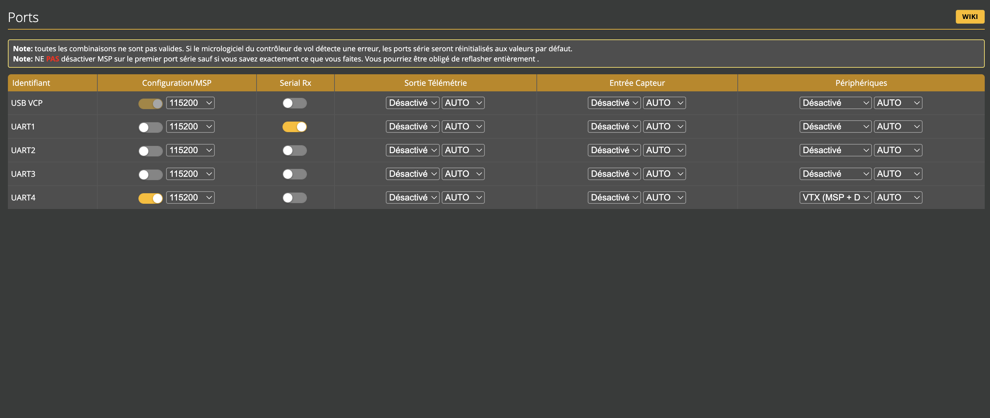Enable Serial Rx on UART3
This screenshot has width=990, height=418.
click(294, 174)
